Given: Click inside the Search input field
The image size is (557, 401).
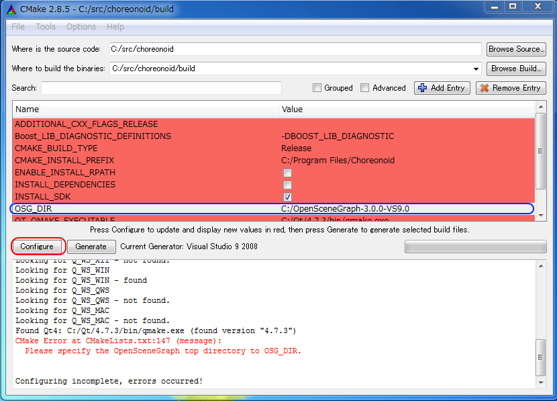Looking at the screenshot, I should (161, 87).
